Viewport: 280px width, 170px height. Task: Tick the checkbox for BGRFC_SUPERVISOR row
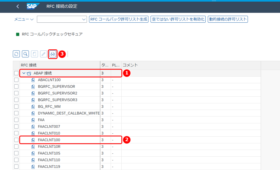16,87
